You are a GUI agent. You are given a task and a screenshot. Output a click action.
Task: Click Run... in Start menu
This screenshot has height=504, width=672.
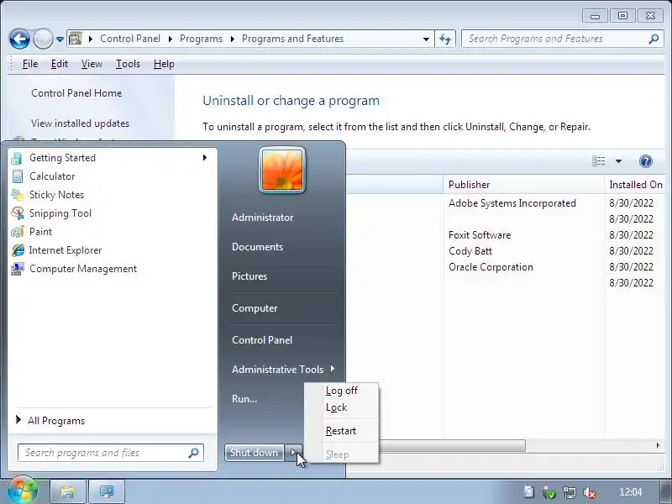click(x=244, y=398)
